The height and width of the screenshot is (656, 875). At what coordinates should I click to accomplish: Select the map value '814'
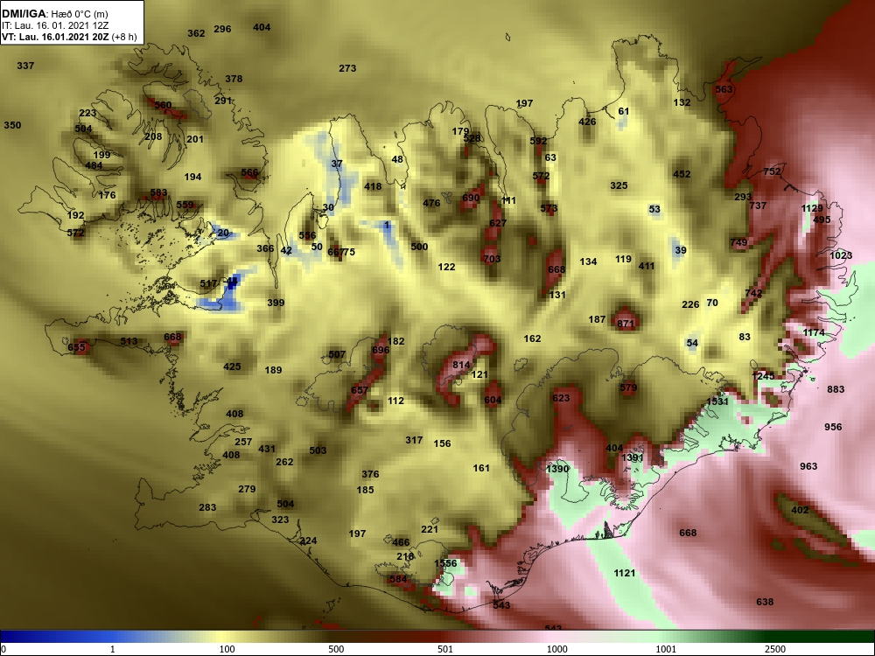click(461, 365)
